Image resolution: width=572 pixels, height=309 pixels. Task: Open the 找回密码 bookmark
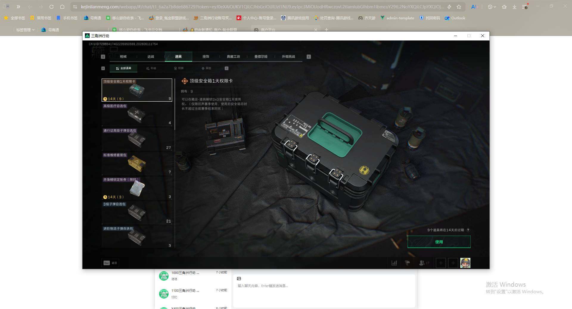click(430, 18)
